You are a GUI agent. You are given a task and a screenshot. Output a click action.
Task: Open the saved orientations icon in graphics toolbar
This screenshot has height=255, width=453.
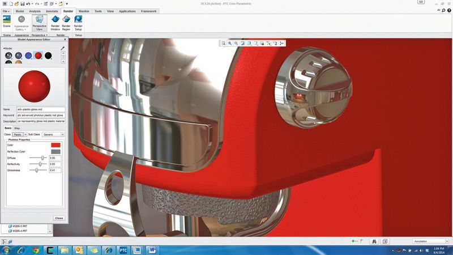(x=256, y=44)
